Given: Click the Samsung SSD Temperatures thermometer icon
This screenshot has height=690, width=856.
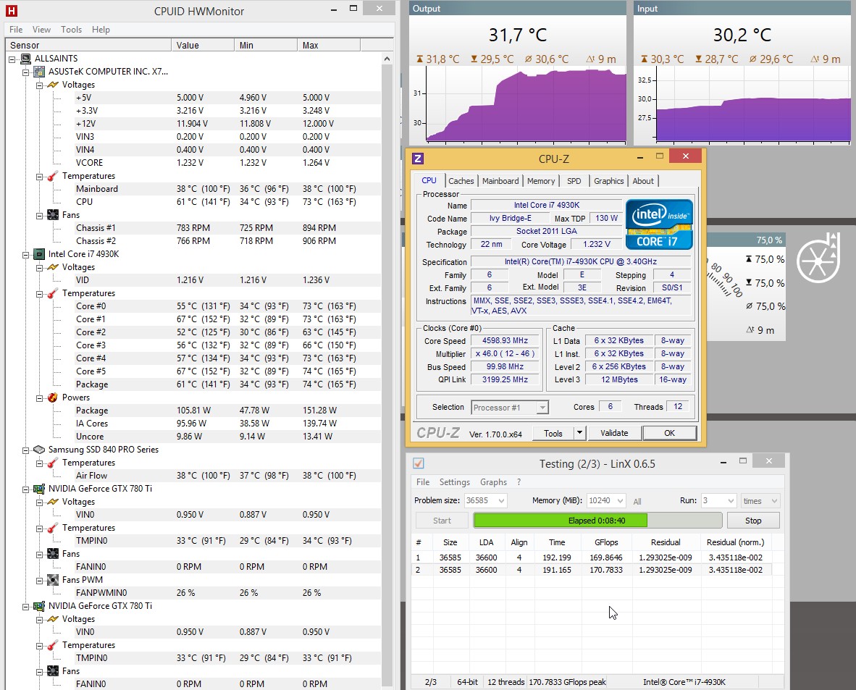Looking at the screenshot, I should coord(52,463).
